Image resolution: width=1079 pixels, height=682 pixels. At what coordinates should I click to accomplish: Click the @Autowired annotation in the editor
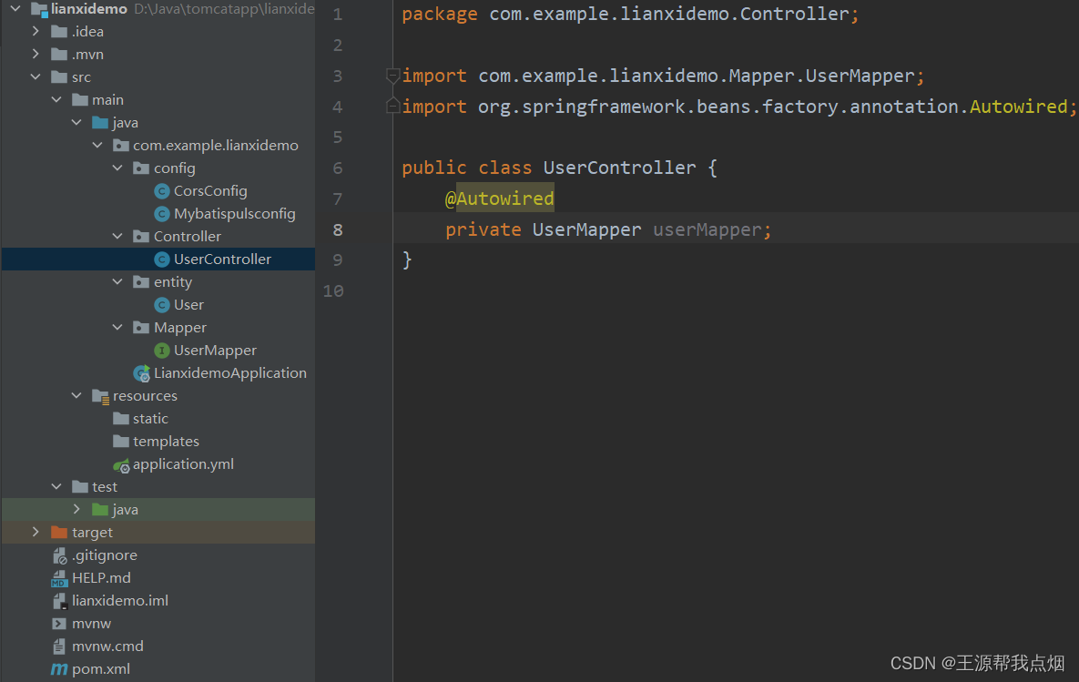coord(499,198)
